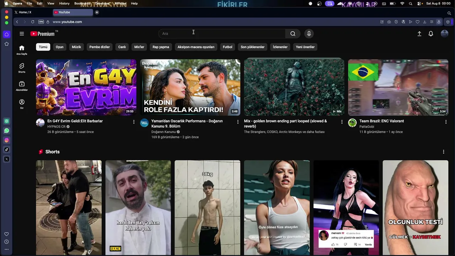This screenshot has width=455, height=256.
Task: Take a snapshot with the camera icon
Action: 389,22
